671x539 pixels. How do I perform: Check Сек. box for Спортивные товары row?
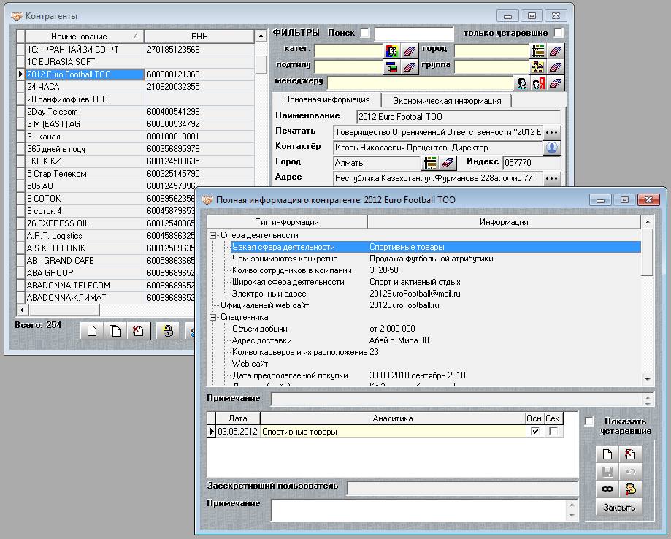[553, 431]
